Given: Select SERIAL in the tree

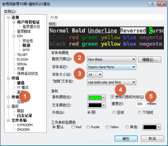Looking at the screenshot, I should click(x=22, y=64).
